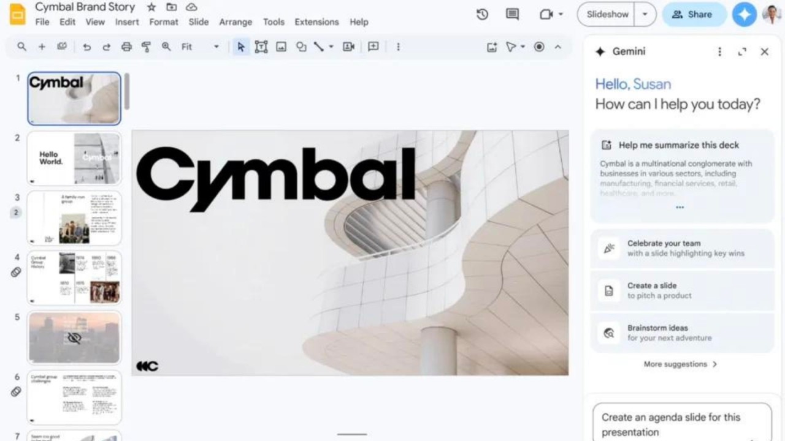Collapse the toolbar with the chevron

(x=557, y=47)
